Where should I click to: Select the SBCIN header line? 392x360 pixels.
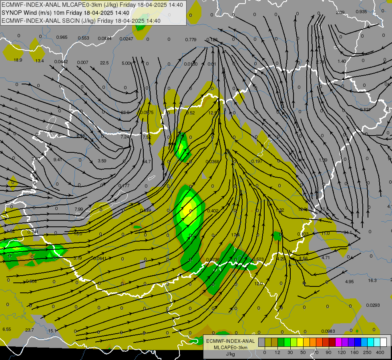point(81,21)
